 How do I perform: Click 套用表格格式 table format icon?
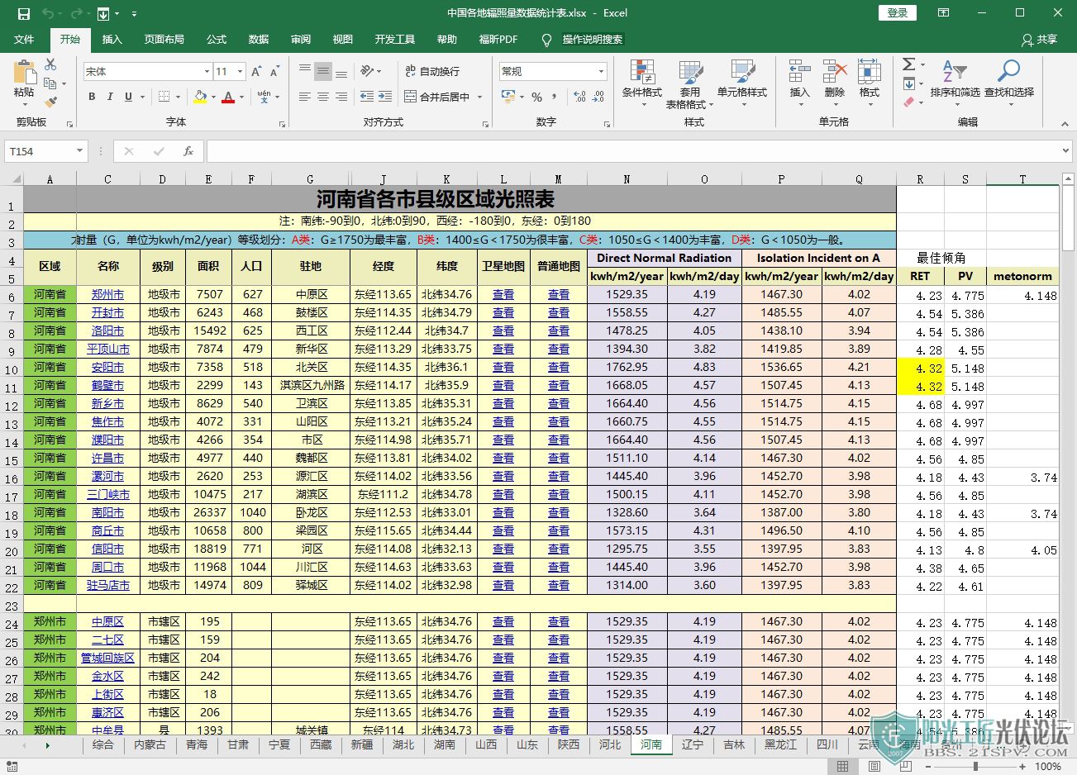(x=690, y=72)
